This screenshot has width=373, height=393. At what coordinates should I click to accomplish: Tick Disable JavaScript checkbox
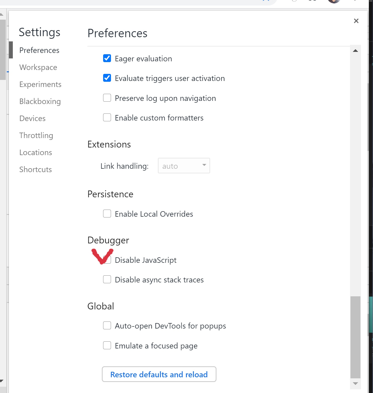tap(108, 260)
